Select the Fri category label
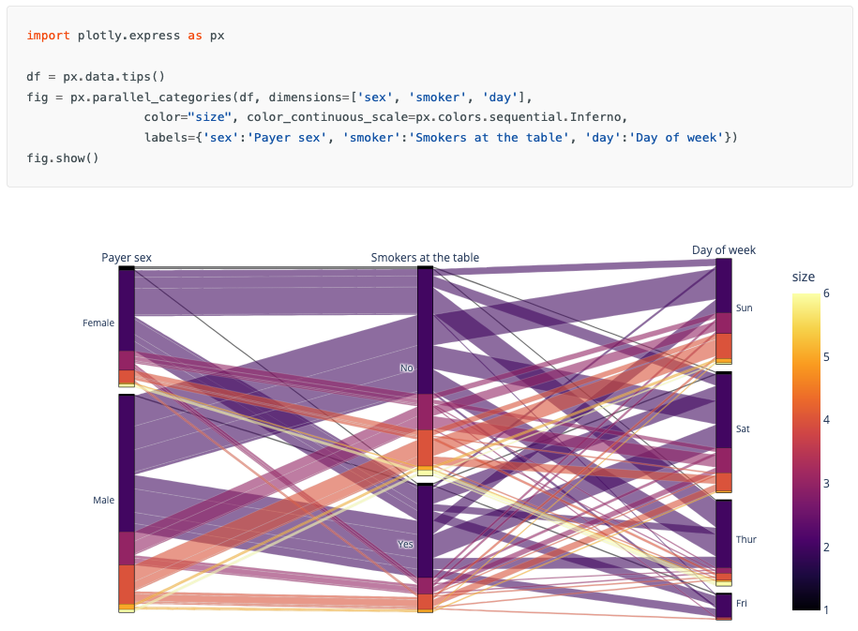 tap(742, 604)
